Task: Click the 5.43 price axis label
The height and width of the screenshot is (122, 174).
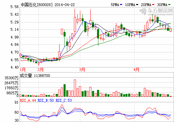Action: 15,14
